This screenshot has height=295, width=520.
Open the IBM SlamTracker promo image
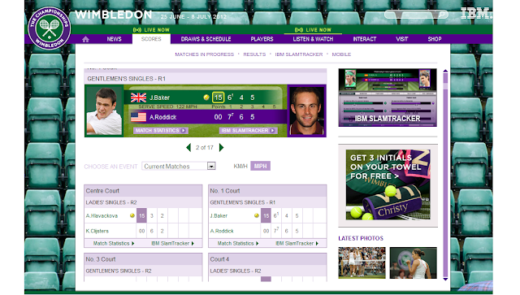coord(388,98)
